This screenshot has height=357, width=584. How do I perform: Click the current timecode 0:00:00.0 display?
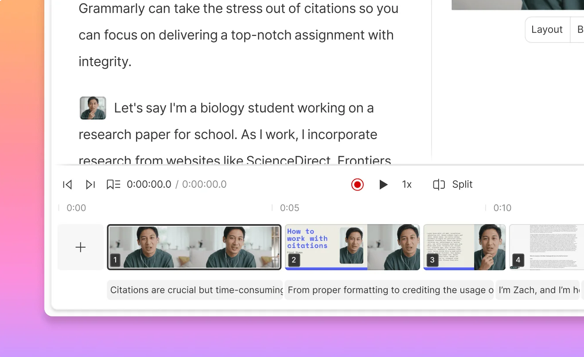pyautogui.click(x=149, y=185)
